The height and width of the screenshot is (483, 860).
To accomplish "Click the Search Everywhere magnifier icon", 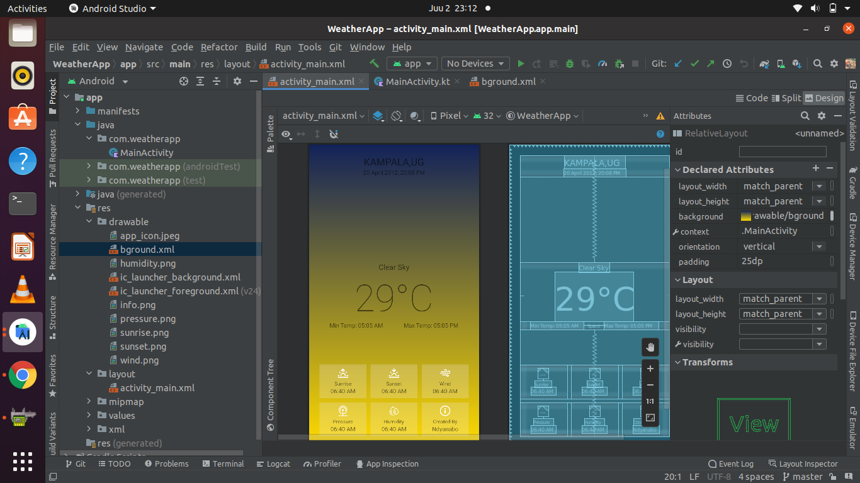I will point(817,64).
